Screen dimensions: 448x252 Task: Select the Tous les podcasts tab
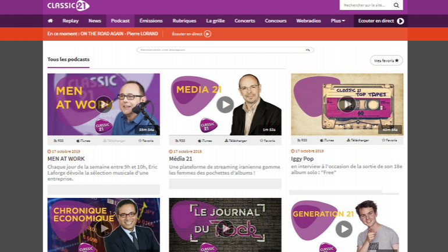point(68,59)
